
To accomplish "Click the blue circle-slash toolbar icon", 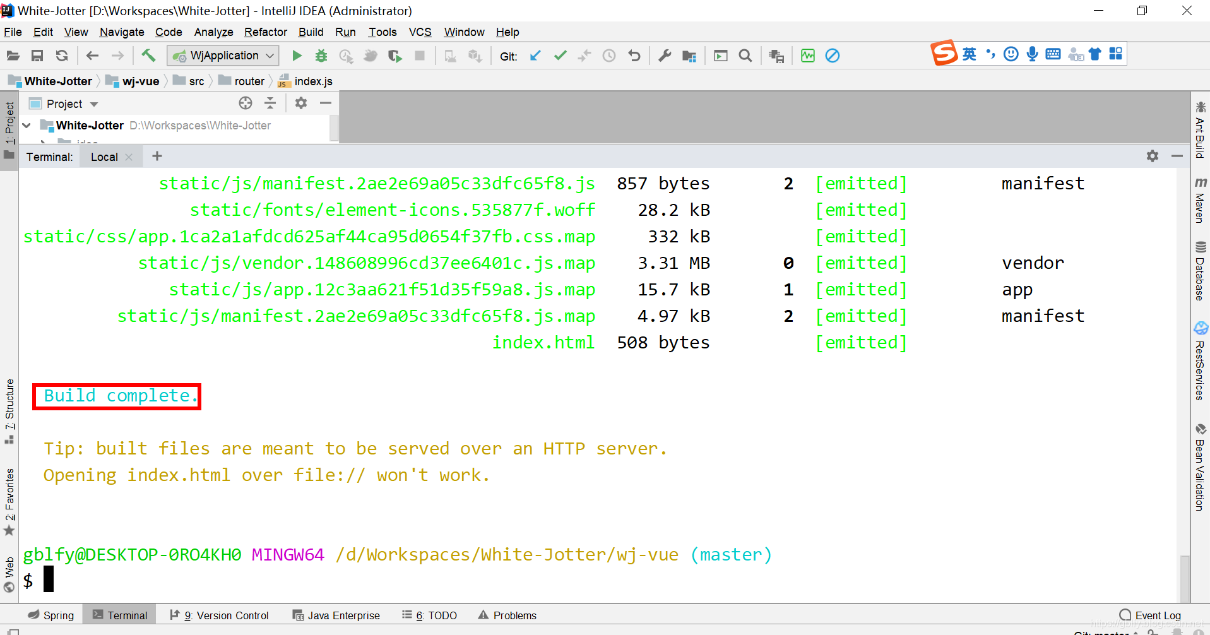I will click(x=833, y=56).
